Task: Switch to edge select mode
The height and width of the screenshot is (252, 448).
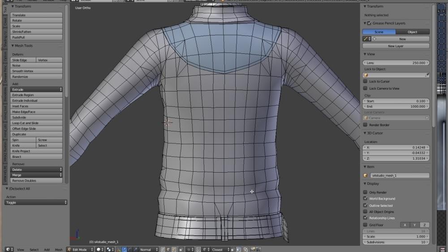Action: tap(168, 249)
